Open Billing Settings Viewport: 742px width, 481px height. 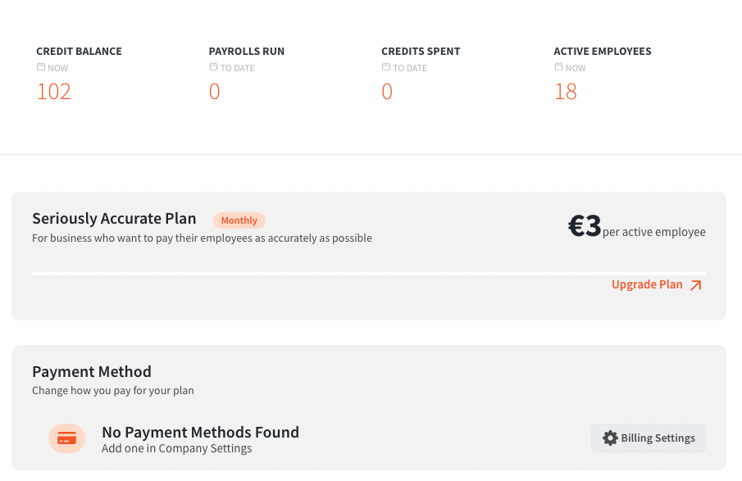pos(648,438)
